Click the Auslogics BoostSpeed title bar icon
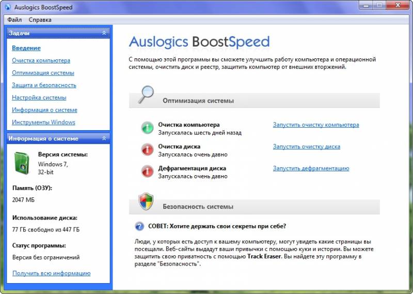Viewport: 413px width, 294px height. tap(8, 7)
